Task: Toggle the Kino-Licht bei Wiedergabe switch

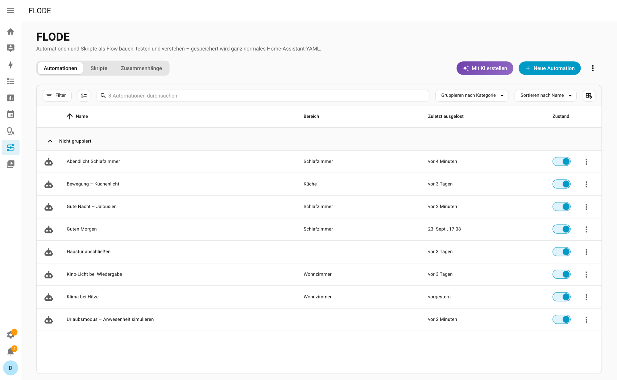Action: 561,274
